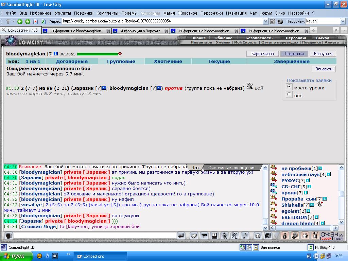The height and width of the screenshot is (261, 348).
Task: Close the Информация о Заразик tab
Action: click(166, 31)
